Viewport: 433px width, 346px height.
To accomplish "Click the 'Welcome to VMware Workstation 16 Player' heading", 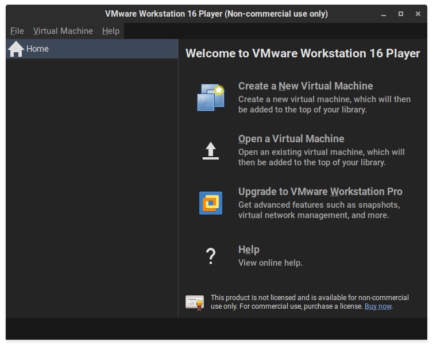I will coord(303,53).
